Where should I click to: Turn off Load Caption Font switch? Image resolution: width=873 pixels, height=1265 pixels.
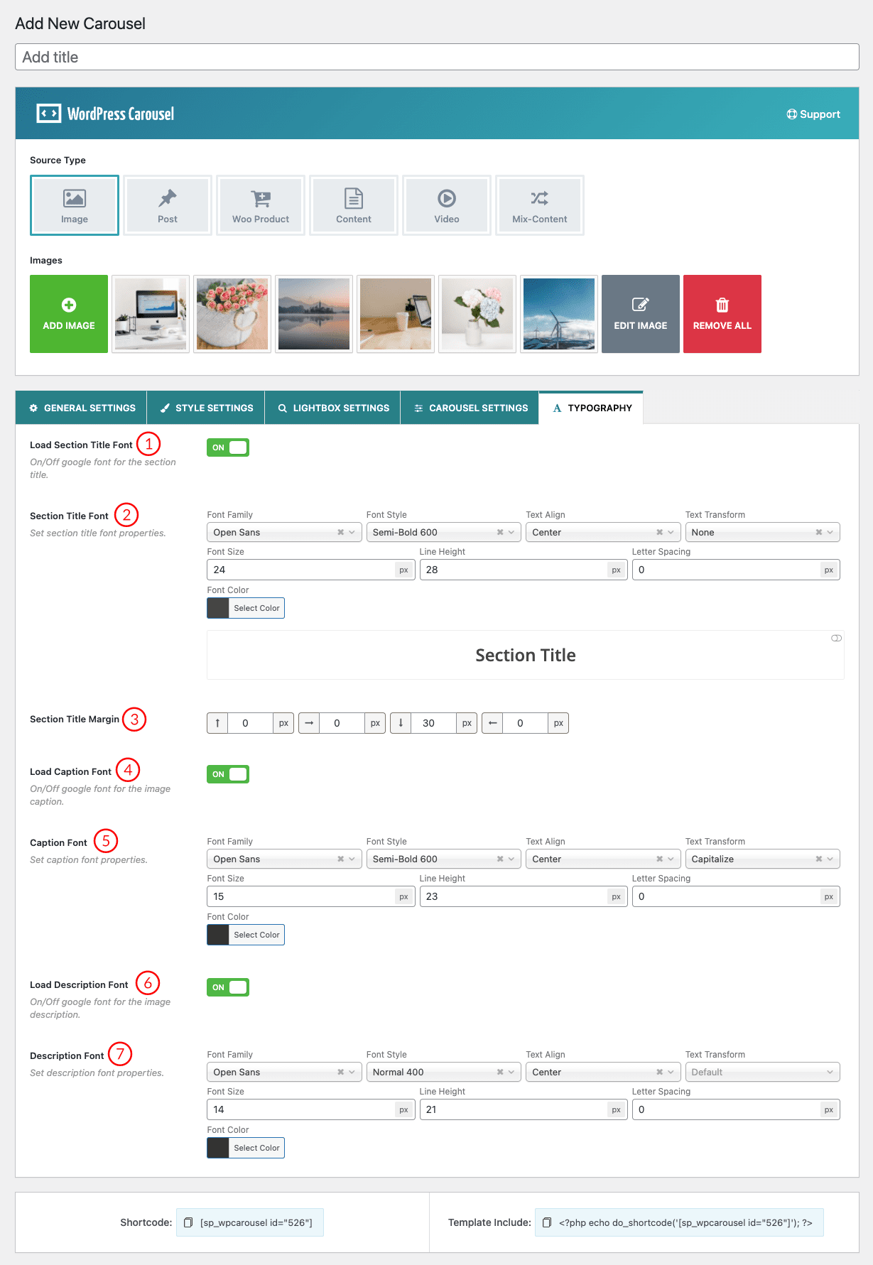pyautogui.click(x=228, y=774)
